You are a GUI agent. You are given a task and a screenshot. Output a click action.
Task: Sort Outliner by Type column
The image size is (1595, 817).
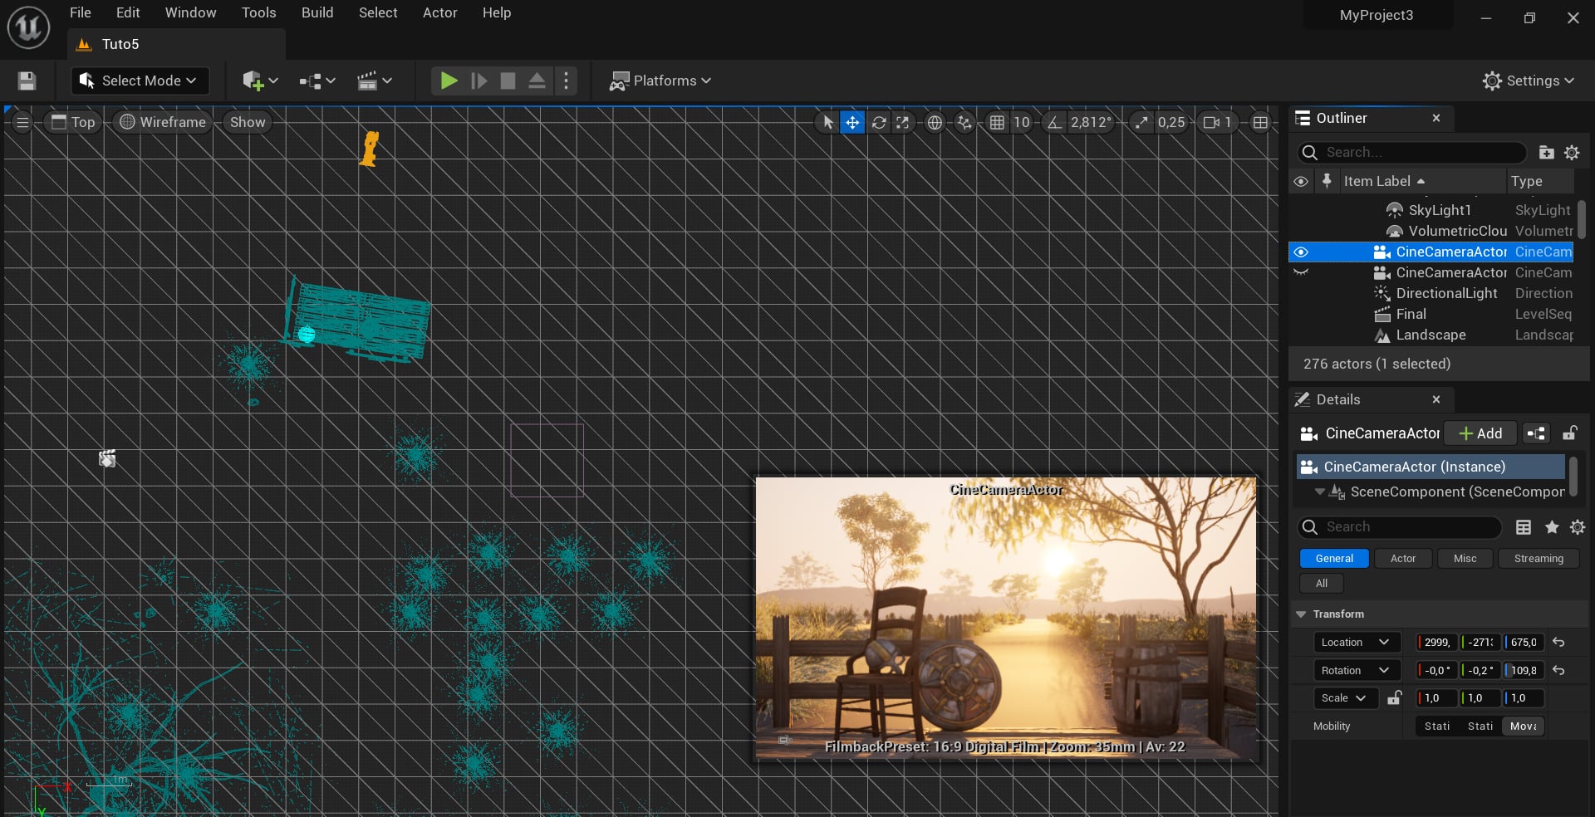click(x=1539, y=181)
